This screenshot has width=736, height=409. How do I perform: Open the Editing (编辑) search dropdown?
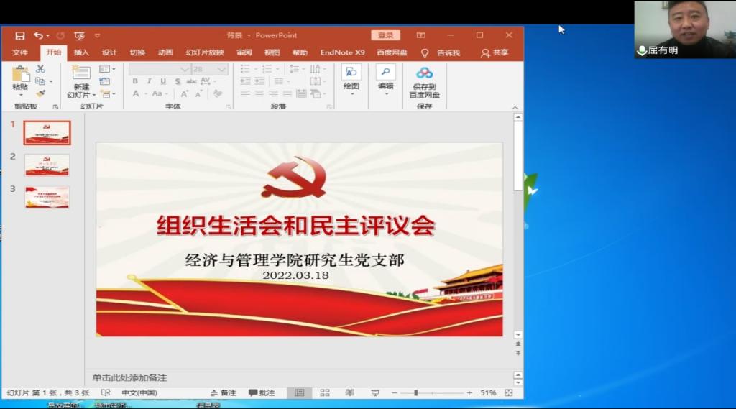385,80
